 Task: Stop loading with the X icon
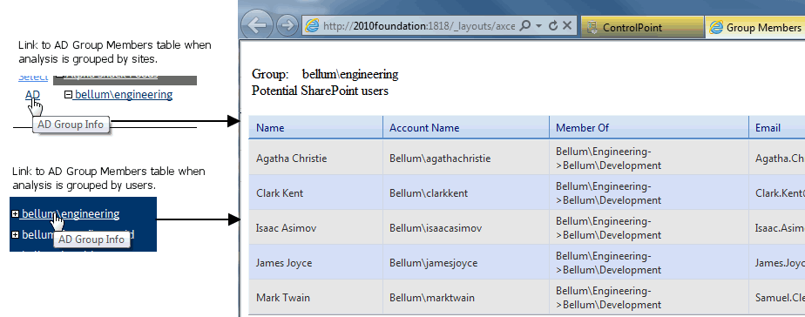tap(567, 25)
